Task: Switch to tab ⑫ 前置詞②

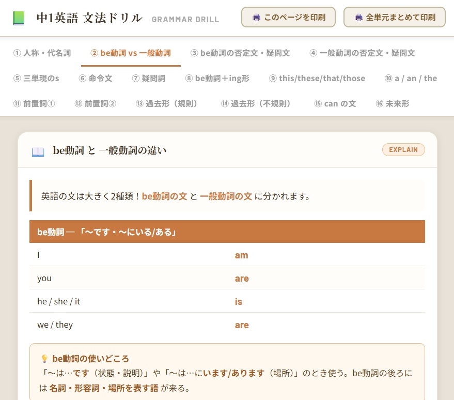Action: [96, 103]
